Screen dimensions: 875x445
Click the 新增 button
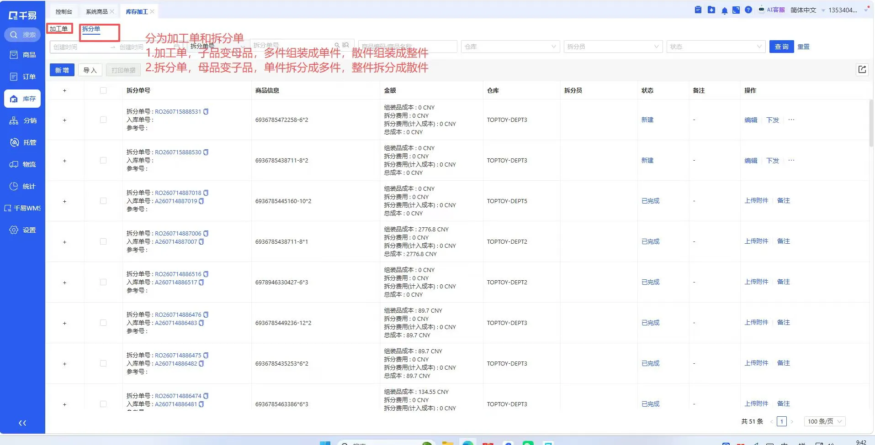tap(62, 70)
